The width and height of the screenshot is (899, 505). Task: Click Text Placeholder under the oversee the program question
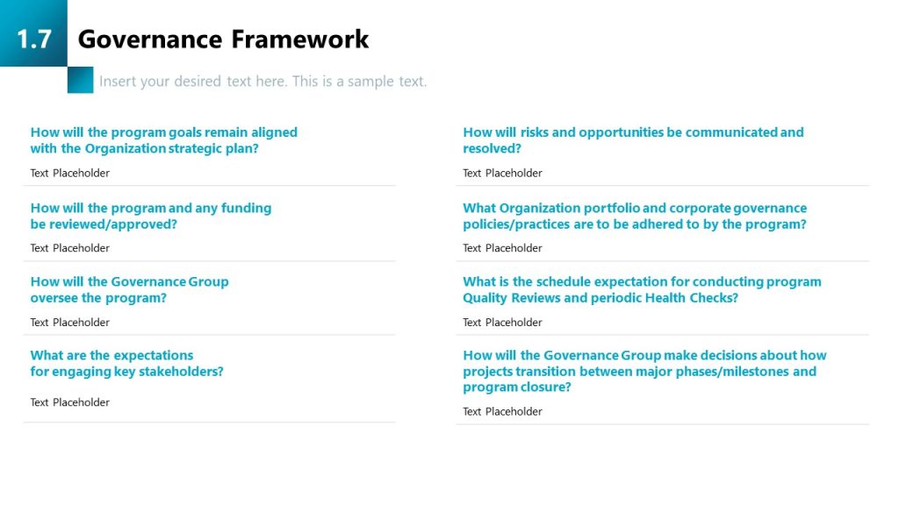point(70,323)
